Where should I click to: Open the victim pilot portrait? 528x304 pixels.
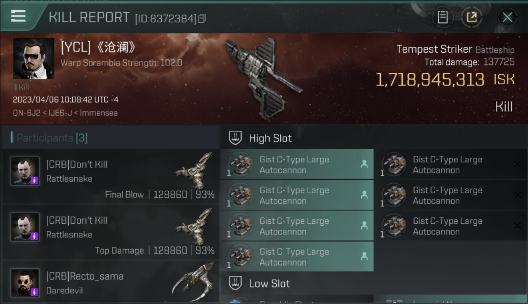tap(34, 58)
